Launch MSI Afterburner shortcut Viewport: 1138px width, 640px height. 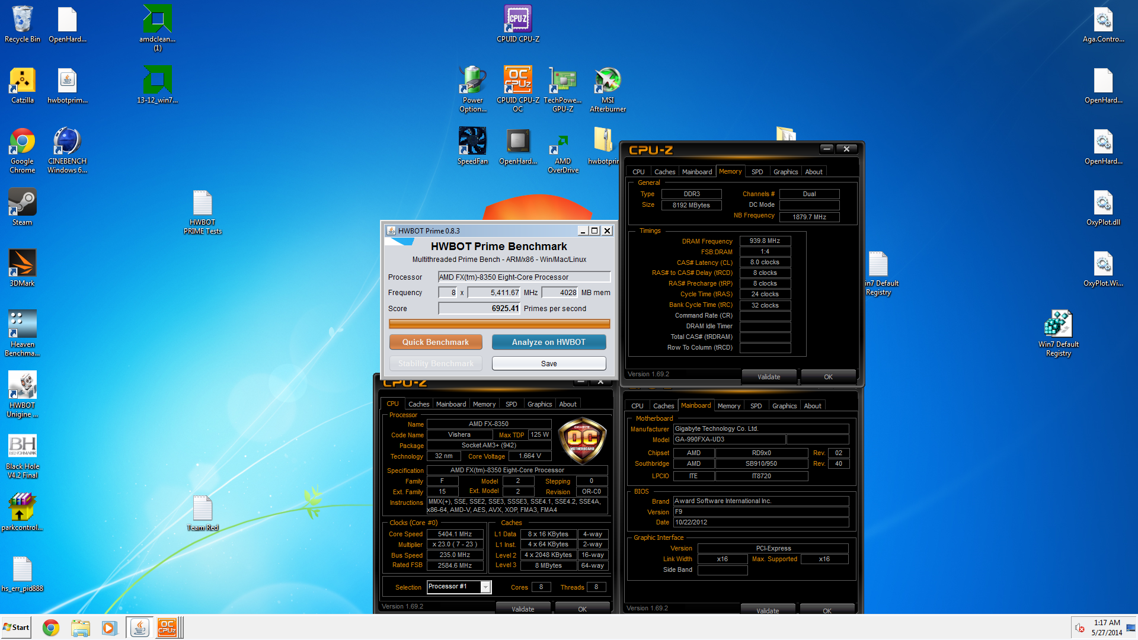pos(608,89)
